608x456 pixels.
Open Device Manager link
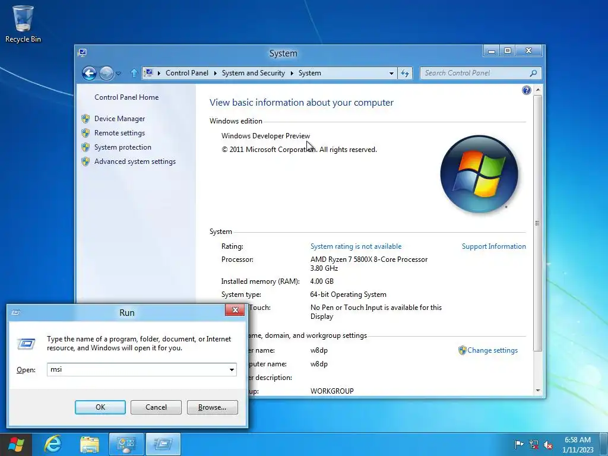[120, 119]
